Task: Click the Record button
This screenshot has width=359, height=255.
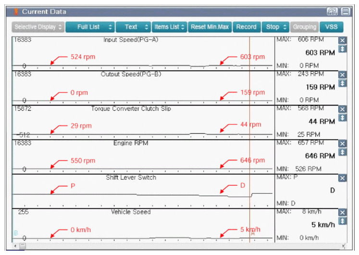Action: (x=247, y=27)
